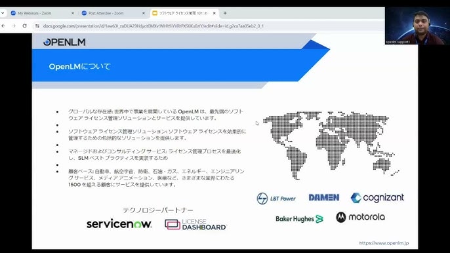Switch to the Post Attendee - Zoom tab
The height and width of the screenshot is (253, 450).
pyautogui.click(x=113, y=13)
